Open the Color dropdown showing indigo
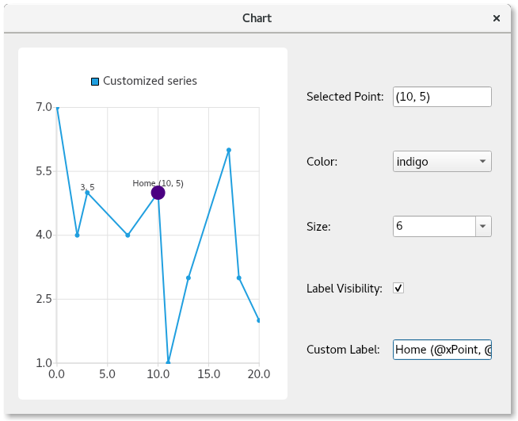The image size is (518, 421). pyautogui.click(x=442, y=162)
